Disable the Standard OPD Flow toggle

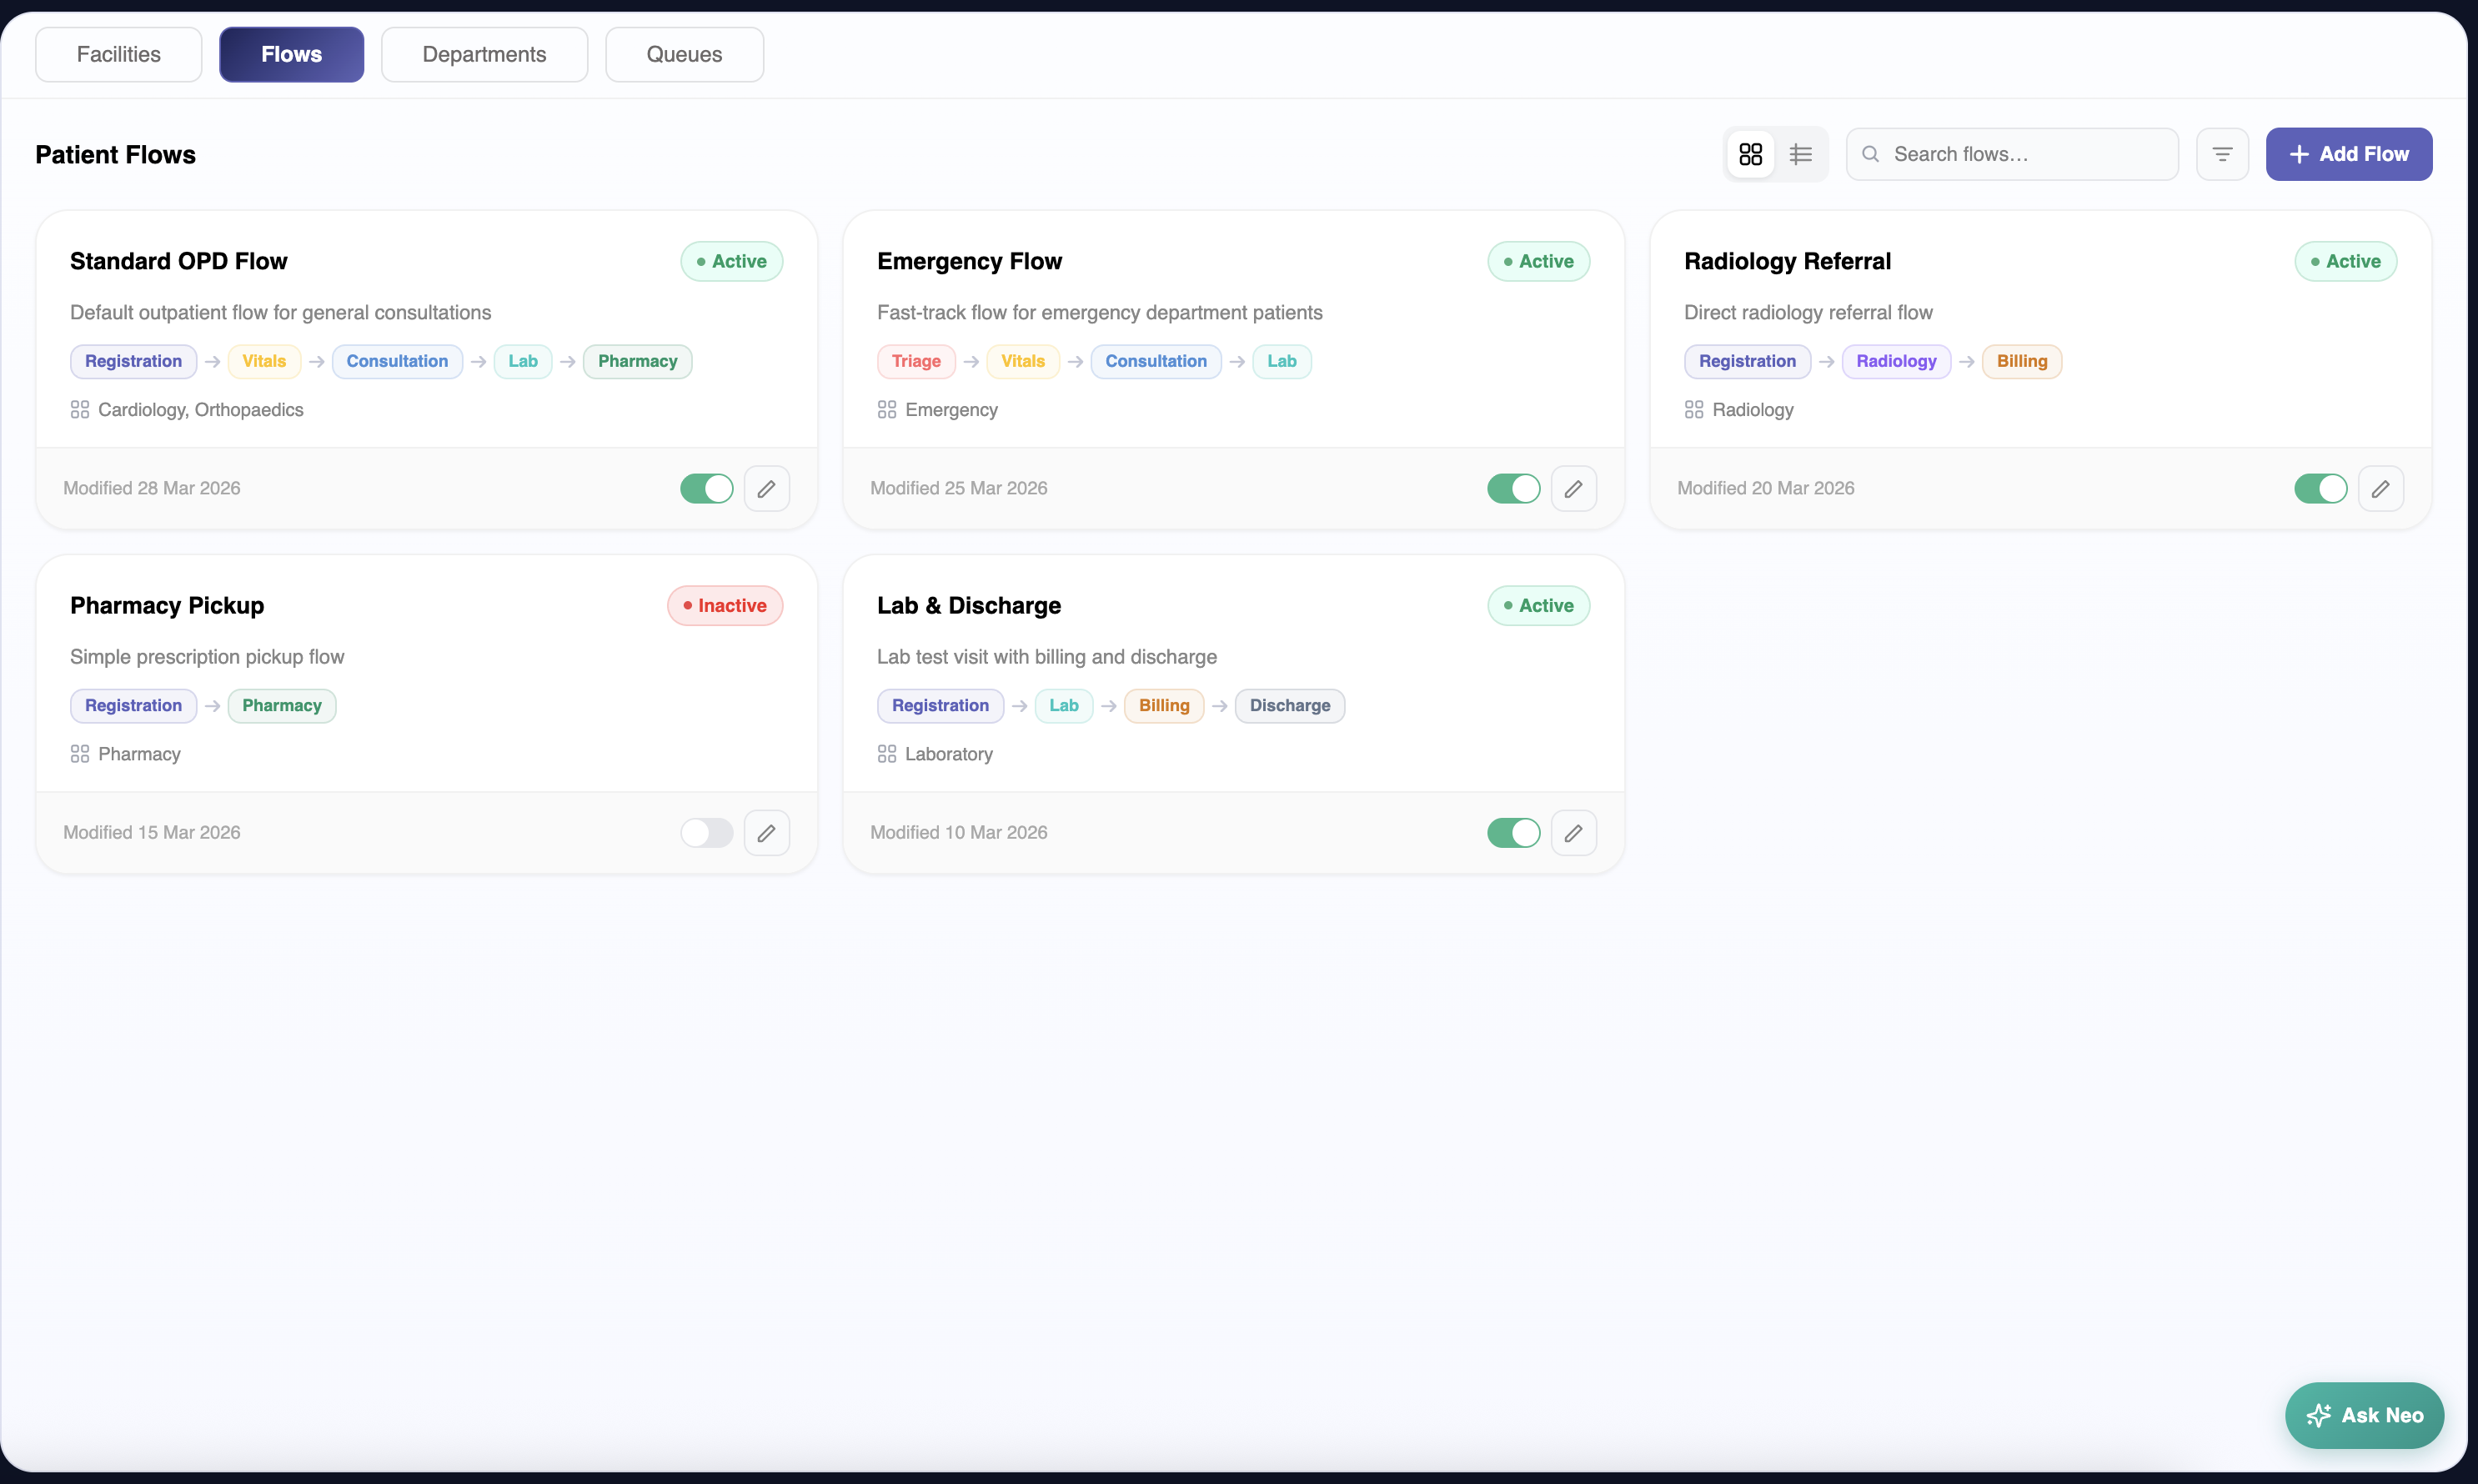click(706, 489)
